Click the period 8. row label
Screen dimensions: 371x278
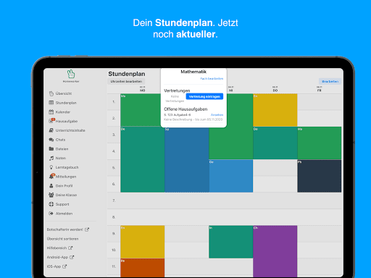(114, 217)
